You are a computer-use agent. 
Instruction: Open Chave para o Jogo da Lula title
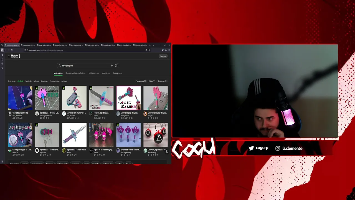(x=22, y=150)
